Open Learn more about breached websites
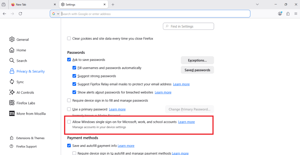The width and height of the screenshot is (300, 155). 163,92
